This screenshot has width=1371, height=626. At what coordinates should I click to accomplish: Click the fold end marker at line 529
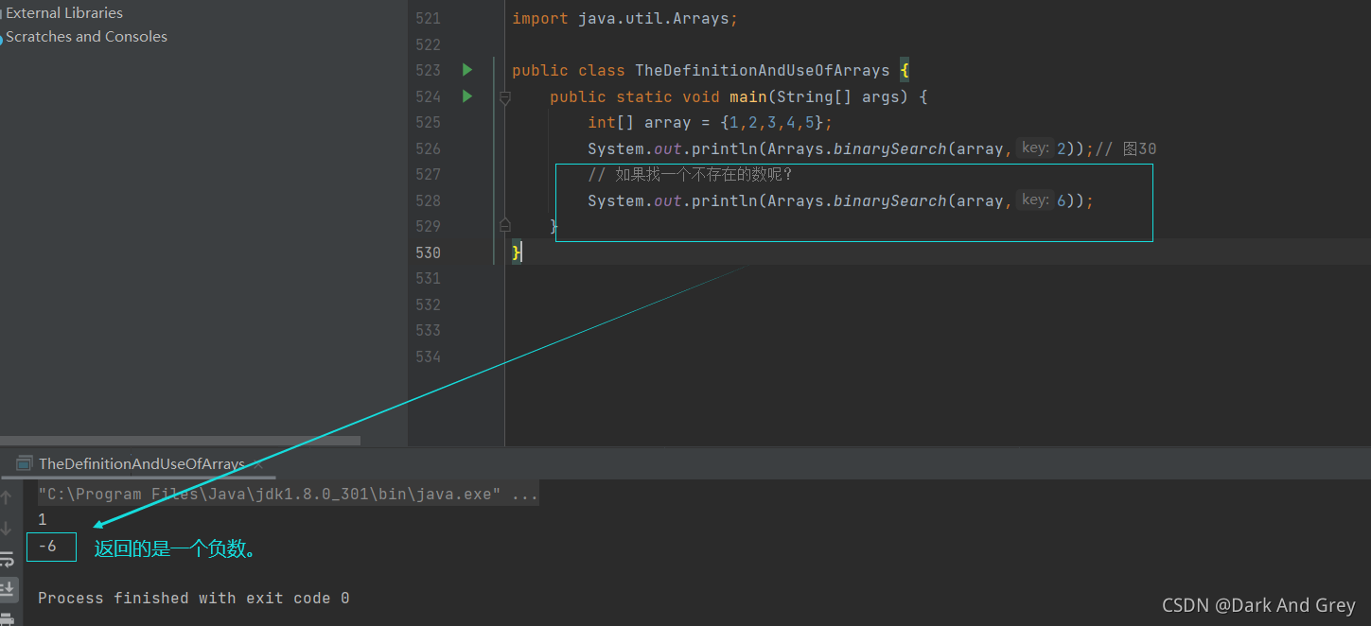(x=505, y=226)
